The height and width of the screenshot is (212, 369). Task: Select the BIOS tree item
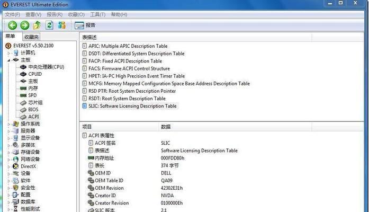(33, 110)
